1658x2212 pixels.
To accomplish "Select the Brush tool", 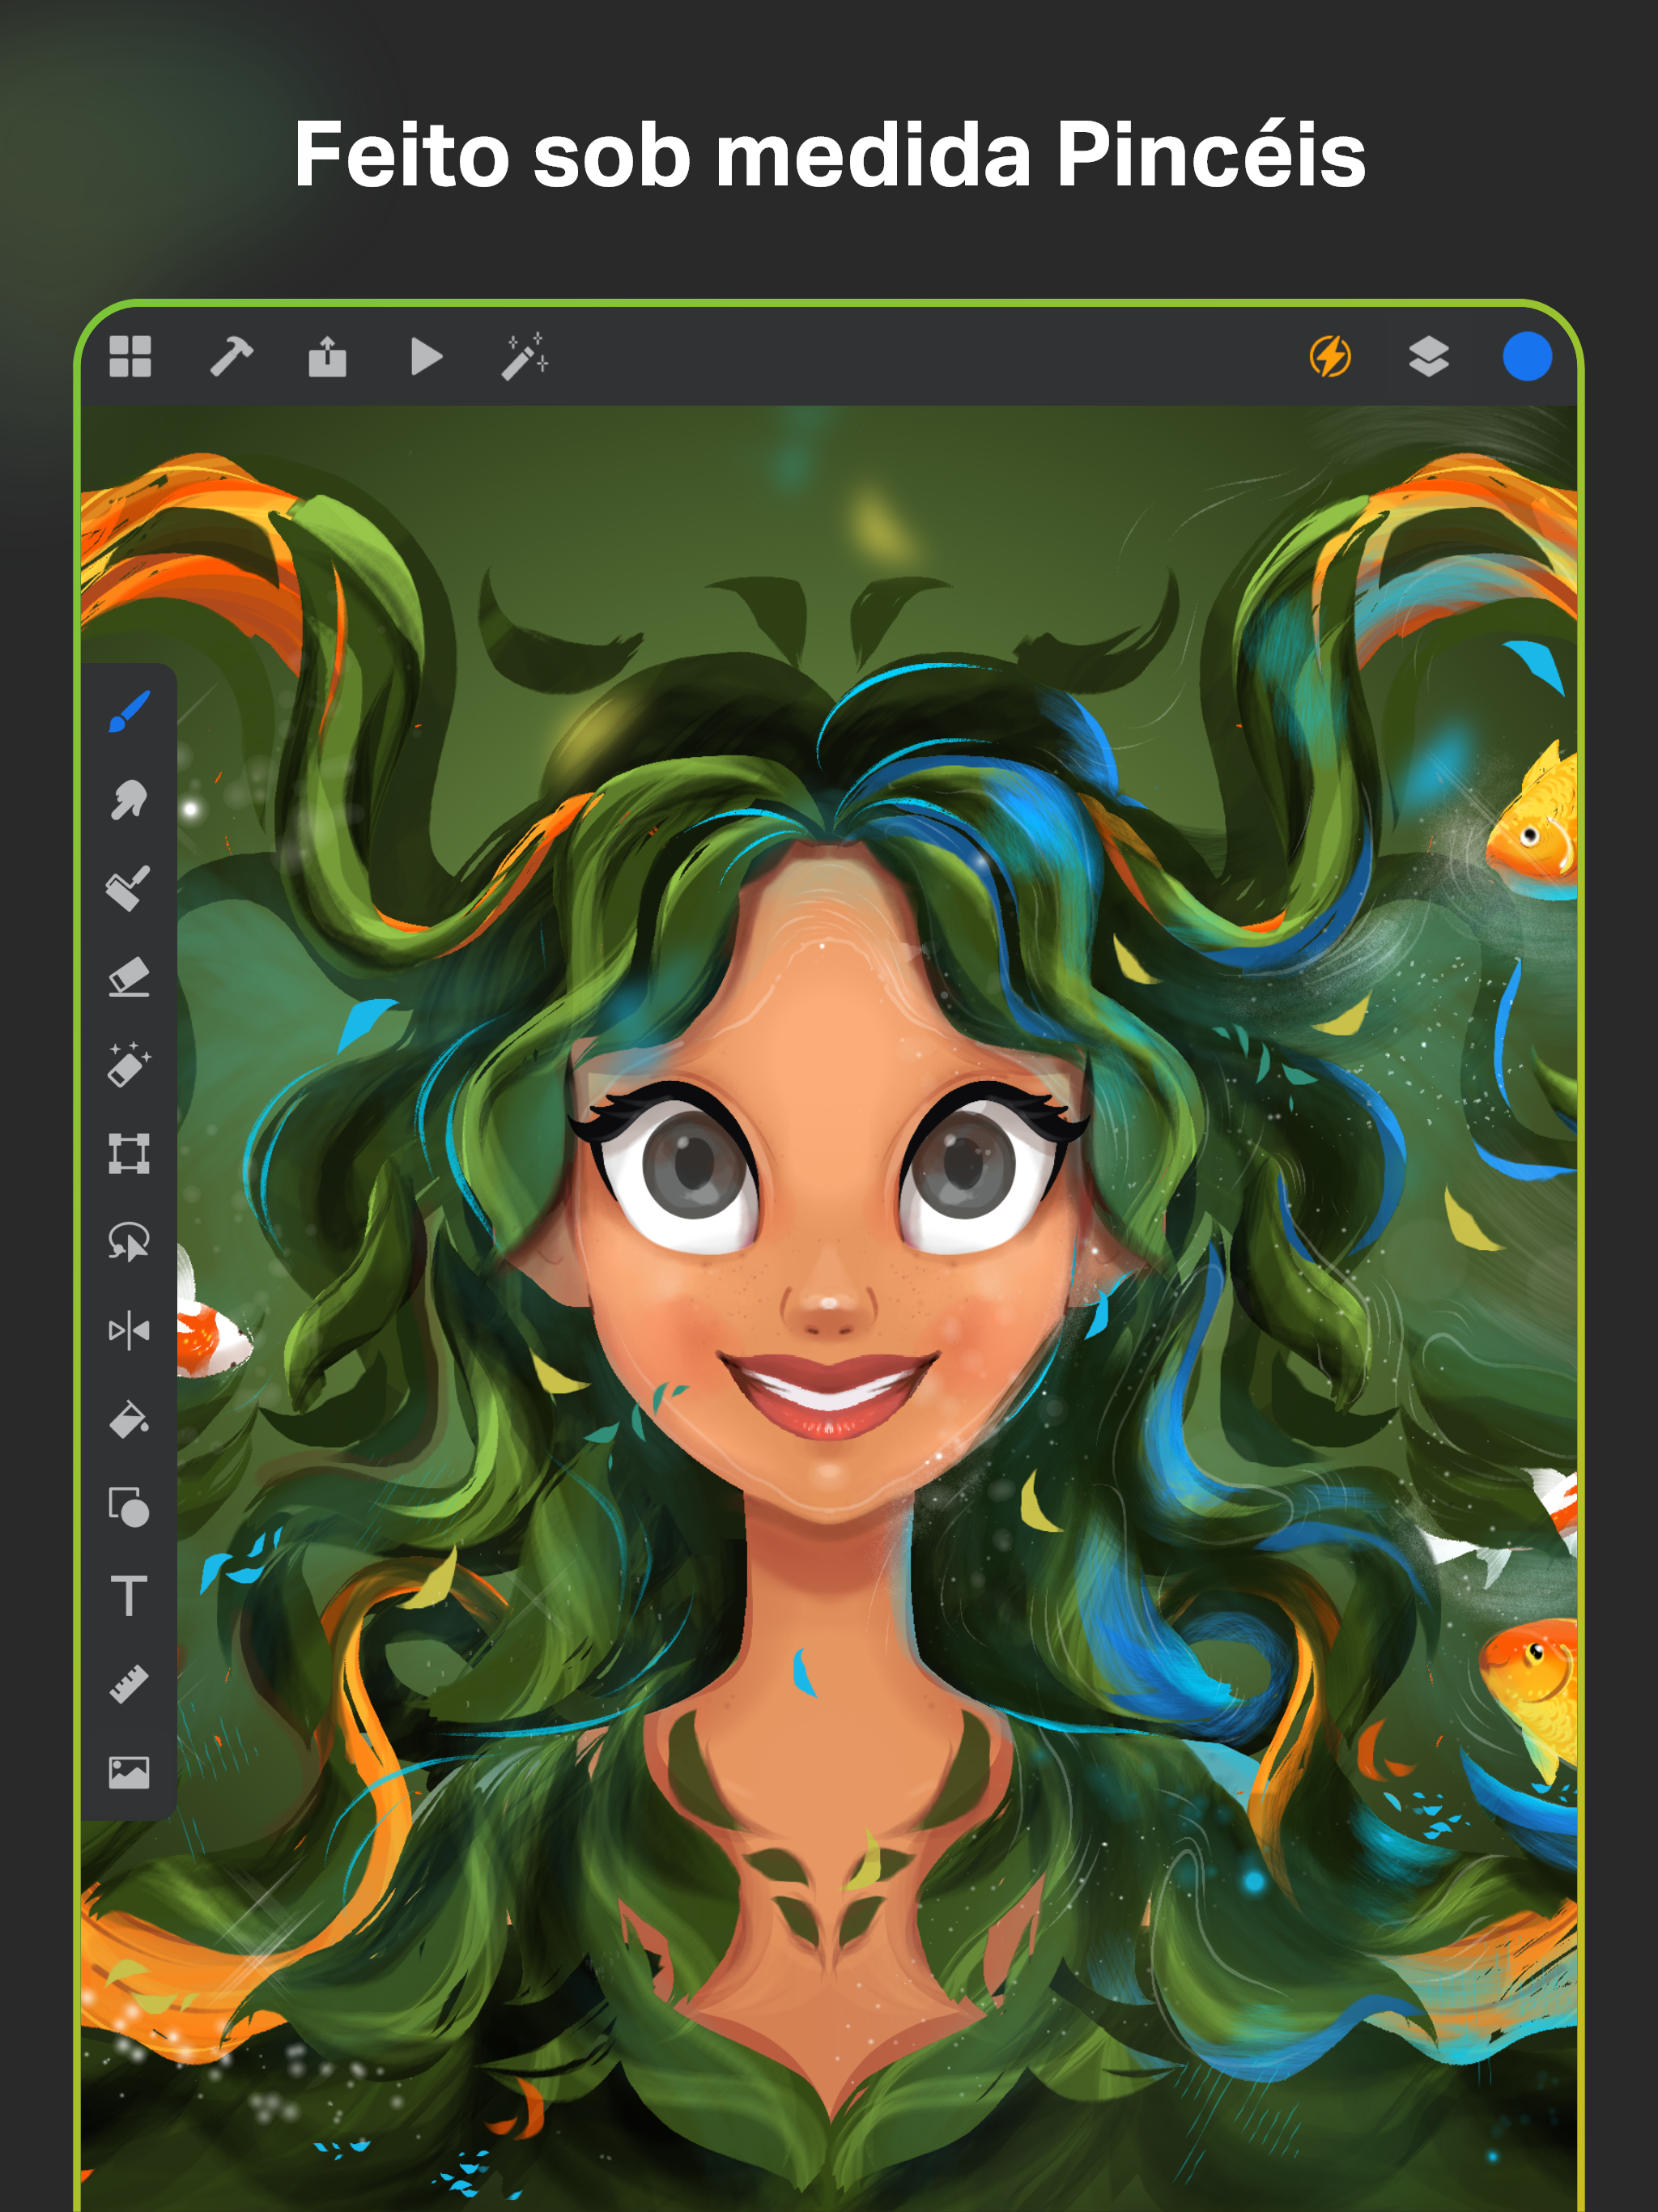I will (129, 711).
